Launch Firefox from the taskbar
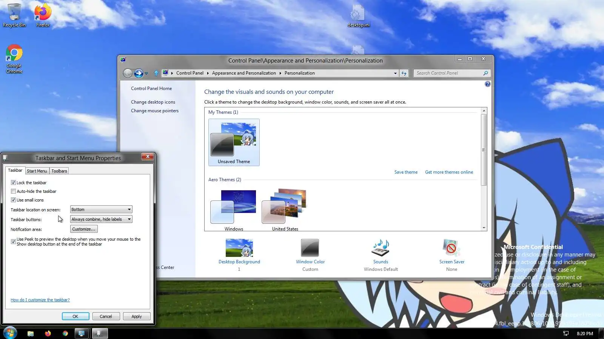Image resolution: width=604 pixels, height=339 pixels. pyautogui.click(x=48, y=333)
